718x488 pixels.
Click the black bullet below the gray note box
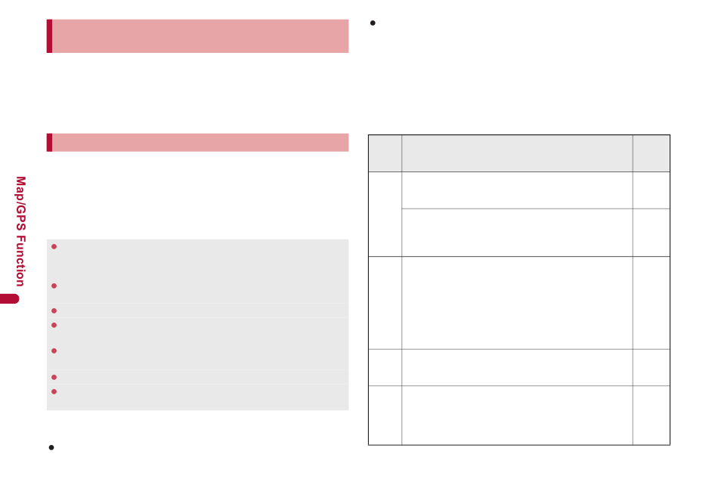coord(51,448)
